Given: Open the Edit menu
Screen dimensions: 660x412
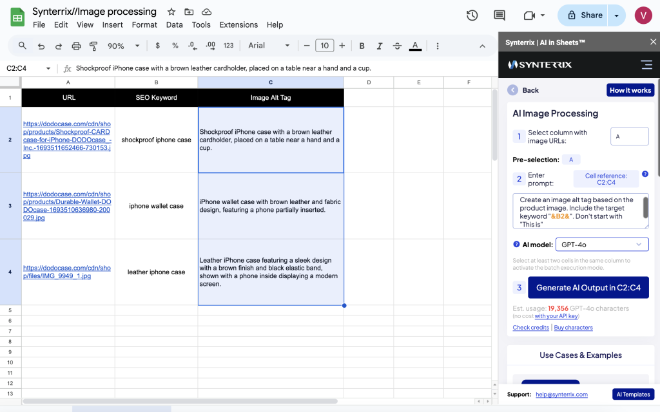Looking at the screenshot, I should pyautogui.click(x=61, y=25).
